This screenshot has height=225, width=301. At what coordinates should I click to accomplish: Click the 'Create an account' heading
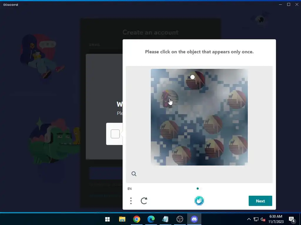[150, 32]
